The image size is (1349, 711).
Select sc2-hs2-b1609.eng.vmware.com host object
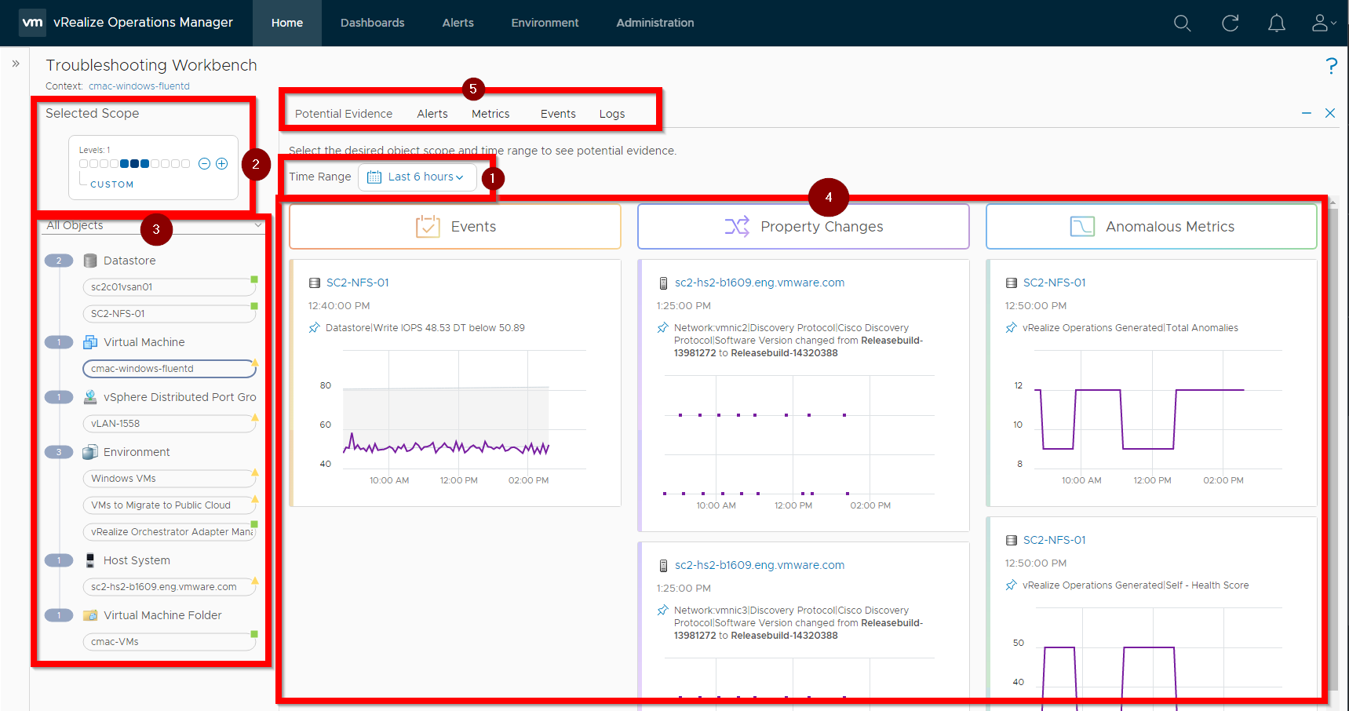tap(170, 587)
